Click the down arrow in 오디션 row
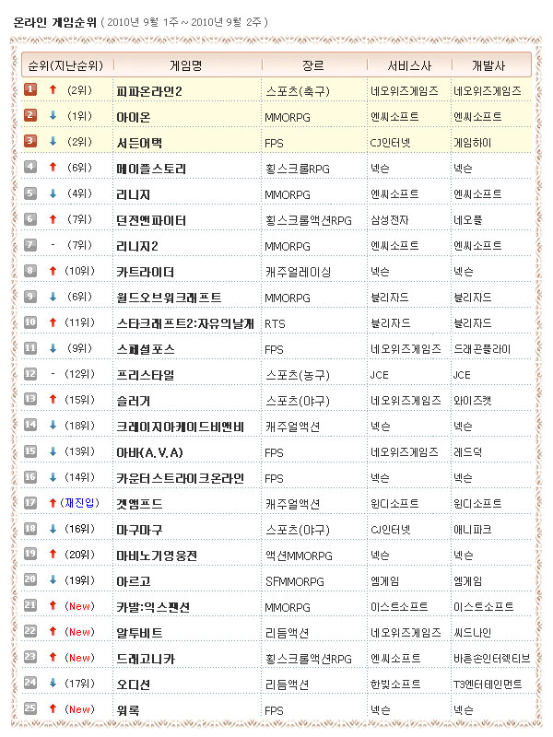Image resolution: width=553 pixels, height=737 pixels. [x=54, y=684]
